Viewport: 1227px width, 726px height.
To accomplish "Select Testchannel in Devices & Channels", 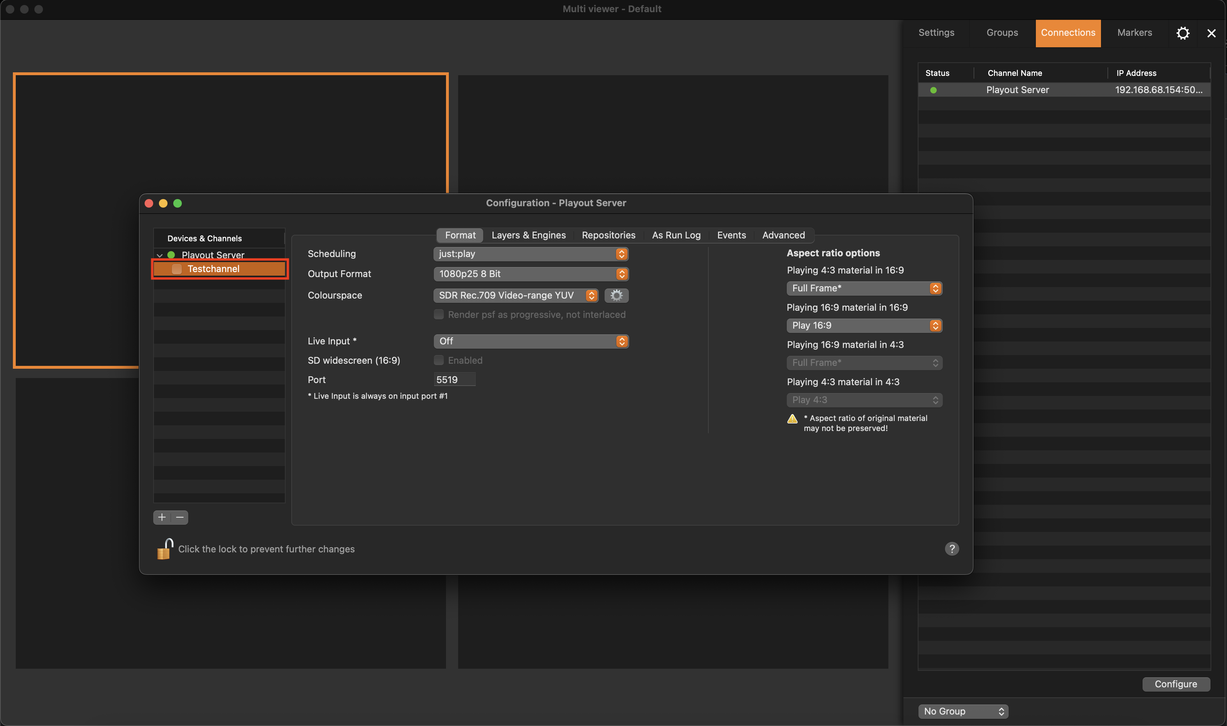I will coord(219,269).
